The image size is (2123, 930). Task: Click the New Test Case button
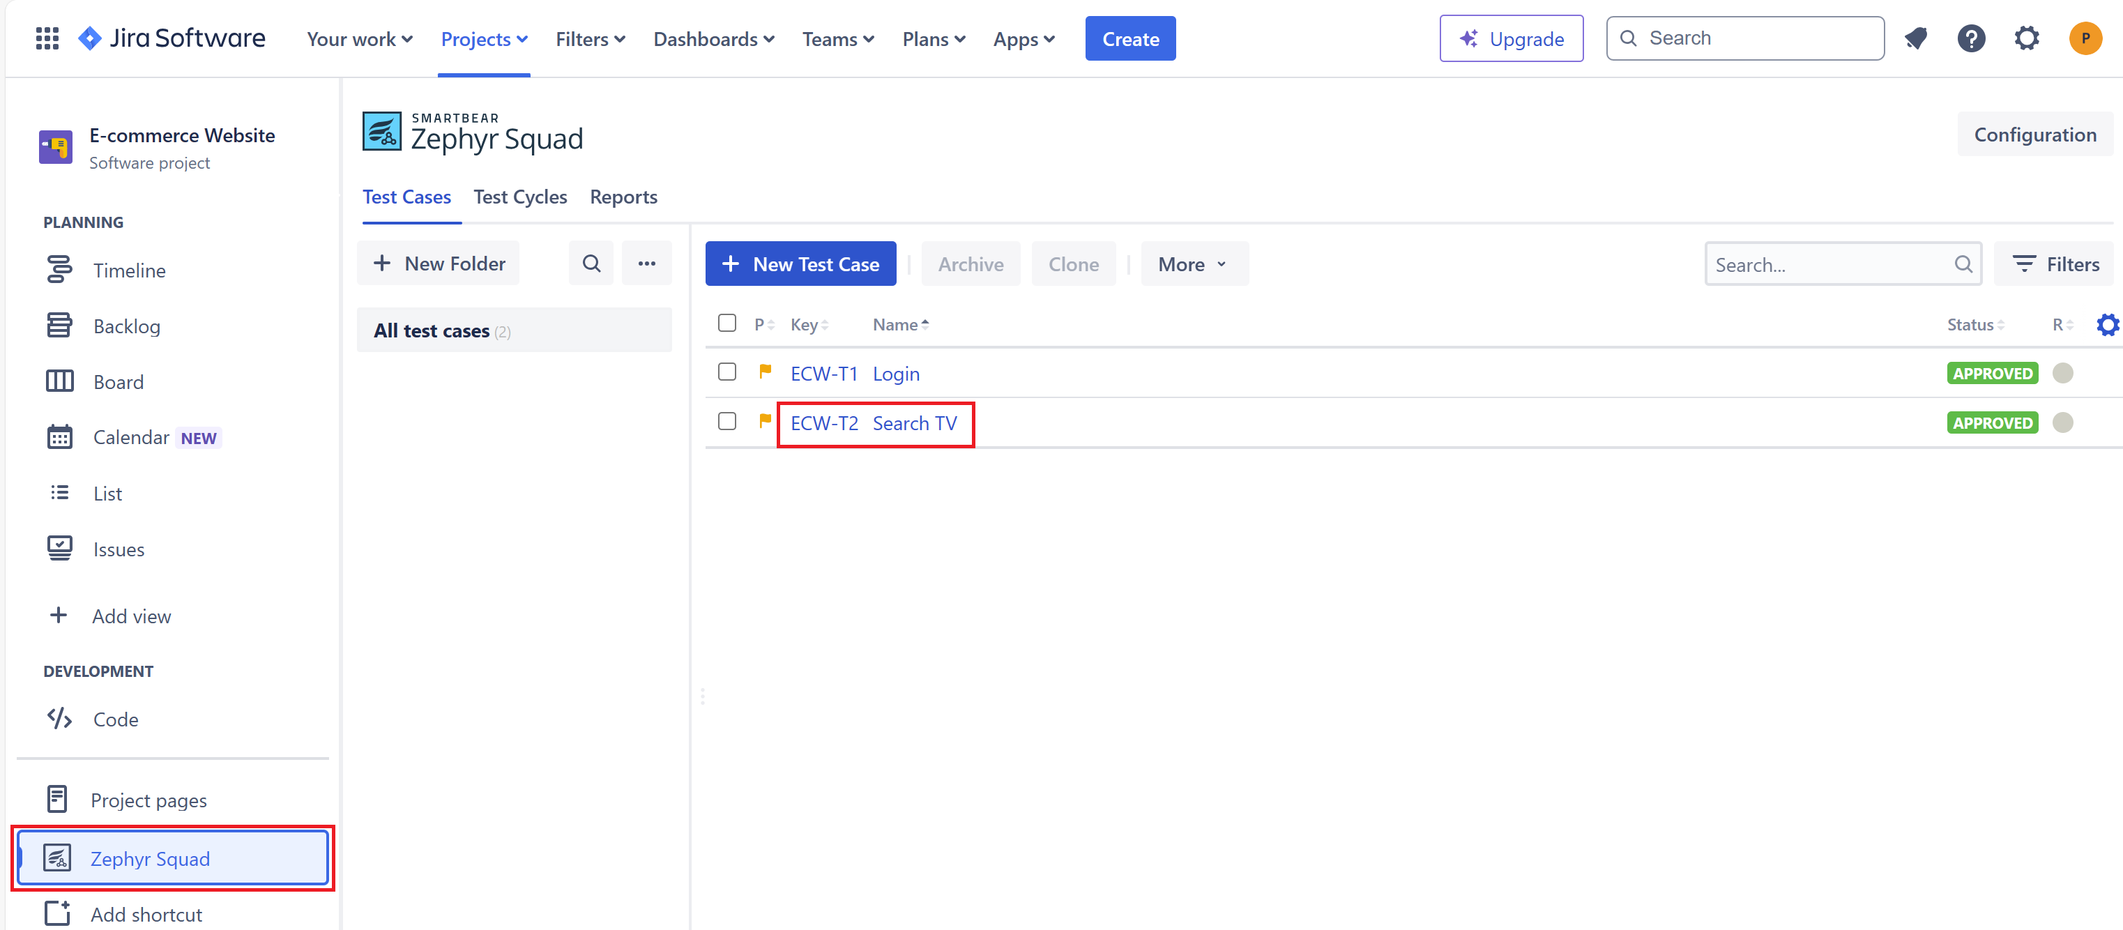(x=800, y=264)
